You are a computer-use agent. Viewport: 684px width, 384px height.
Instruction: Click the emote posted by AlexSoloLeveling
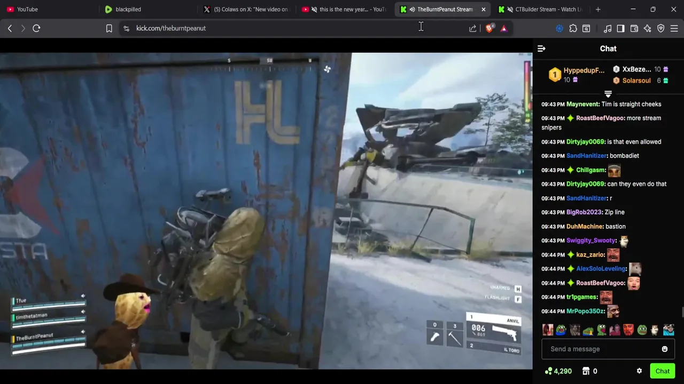pyautogui.click(x=635, y=269)
